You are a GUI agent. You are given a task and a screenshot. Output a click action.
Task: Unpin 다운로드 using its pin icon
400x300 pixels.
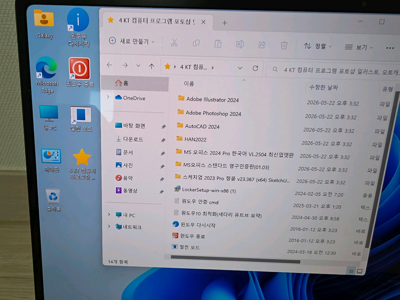point(163,140)
